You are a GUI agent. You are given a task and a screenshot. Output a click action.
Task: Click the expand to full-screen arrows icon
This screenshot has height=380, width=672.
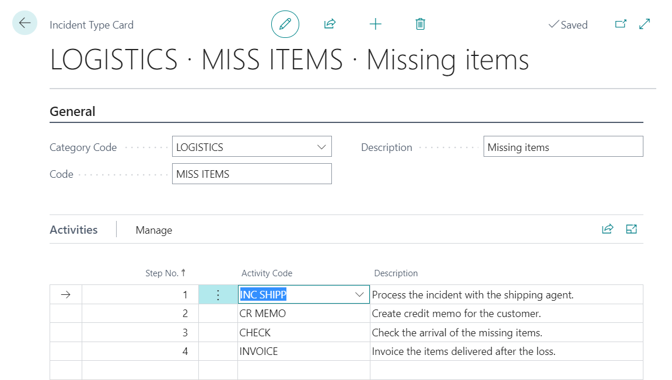coord(645,24)
